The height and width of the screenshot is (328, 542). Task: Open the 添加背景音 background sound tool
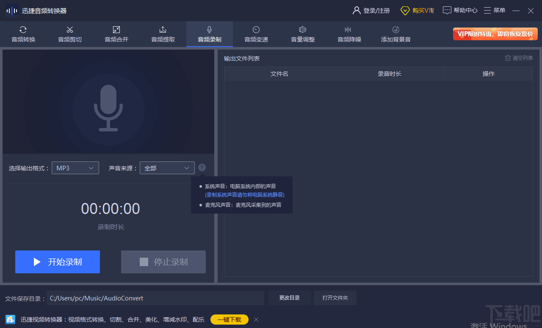[x=395, y=34]
